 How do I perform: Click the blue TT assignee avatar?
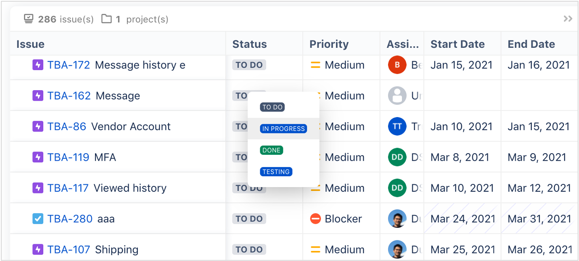397,126
